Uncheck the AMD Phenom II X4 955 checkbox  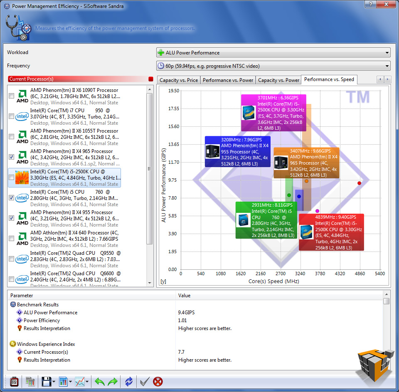[x=12, y=218]
